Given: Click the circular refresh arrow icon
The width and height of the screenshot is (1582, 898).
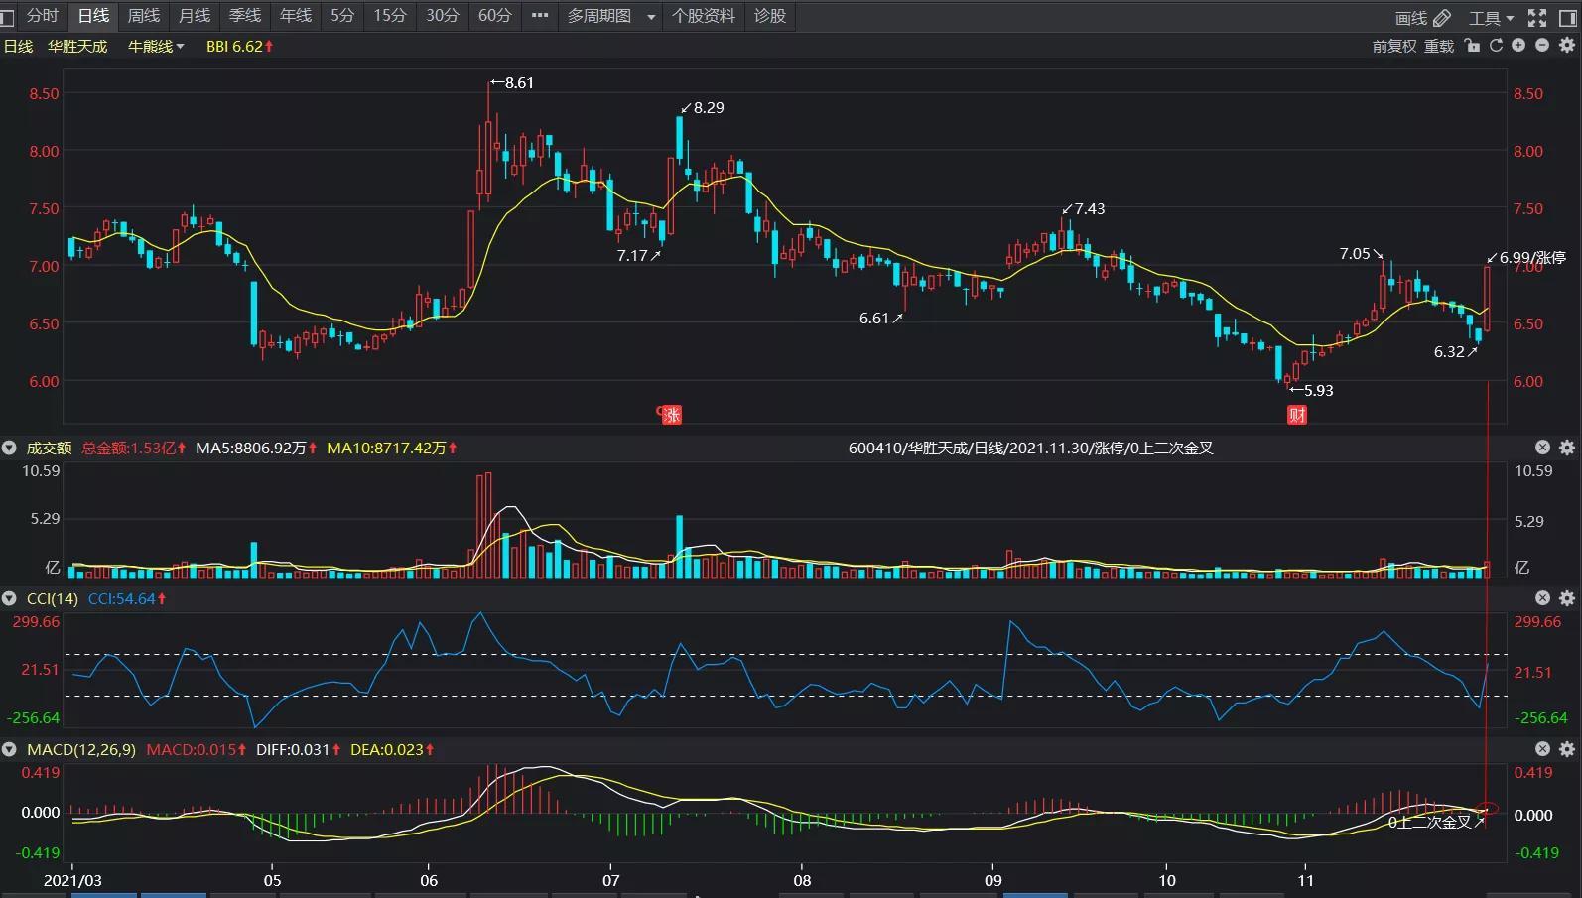Looking at the screenshot, I should 1496,46.
